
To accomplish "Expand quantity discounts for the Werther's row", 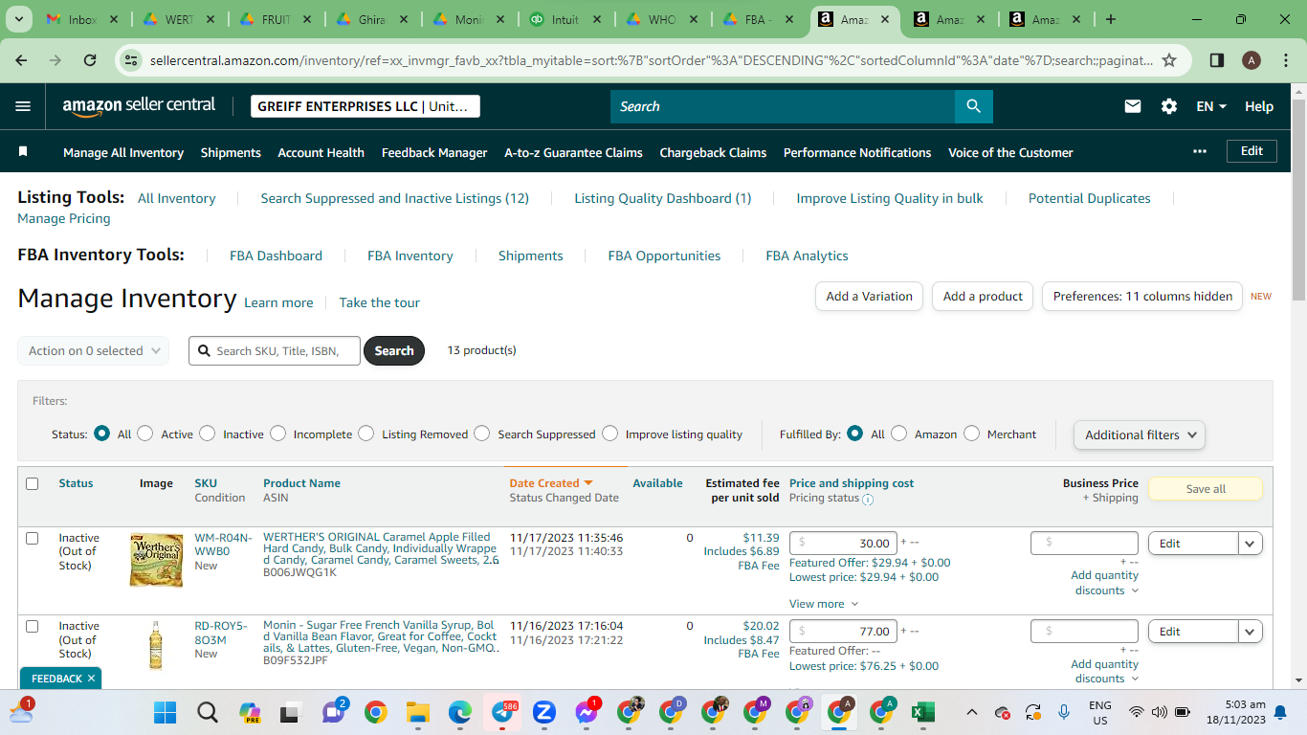I will point(1104,583).
